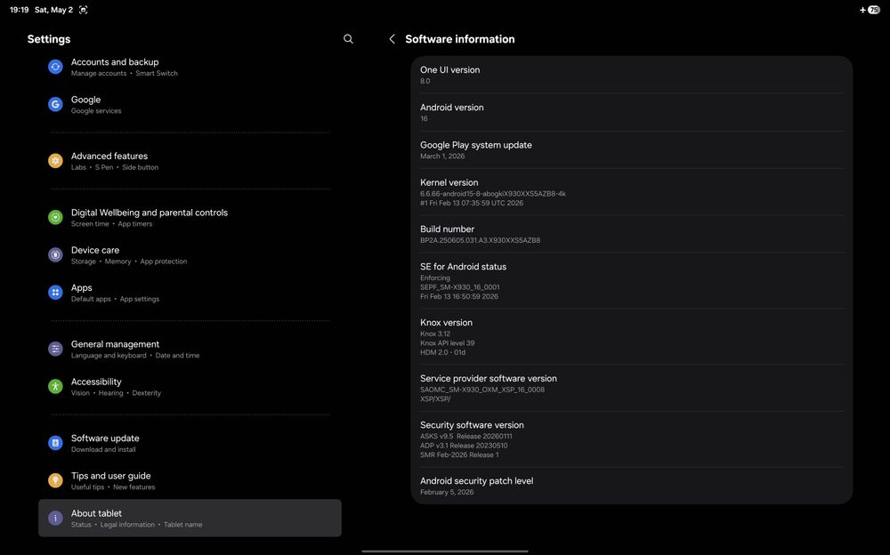Click the Device care icon
Screen dimensions: 890x555
point(55,254)
